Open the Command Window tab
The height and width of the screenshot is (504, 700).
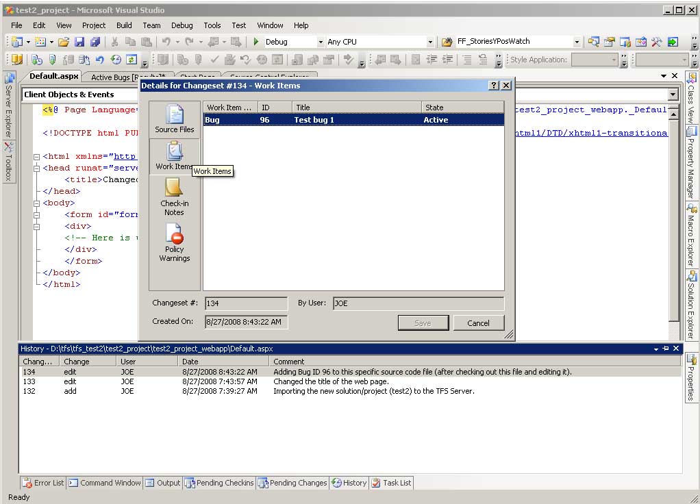coord(105,483)
